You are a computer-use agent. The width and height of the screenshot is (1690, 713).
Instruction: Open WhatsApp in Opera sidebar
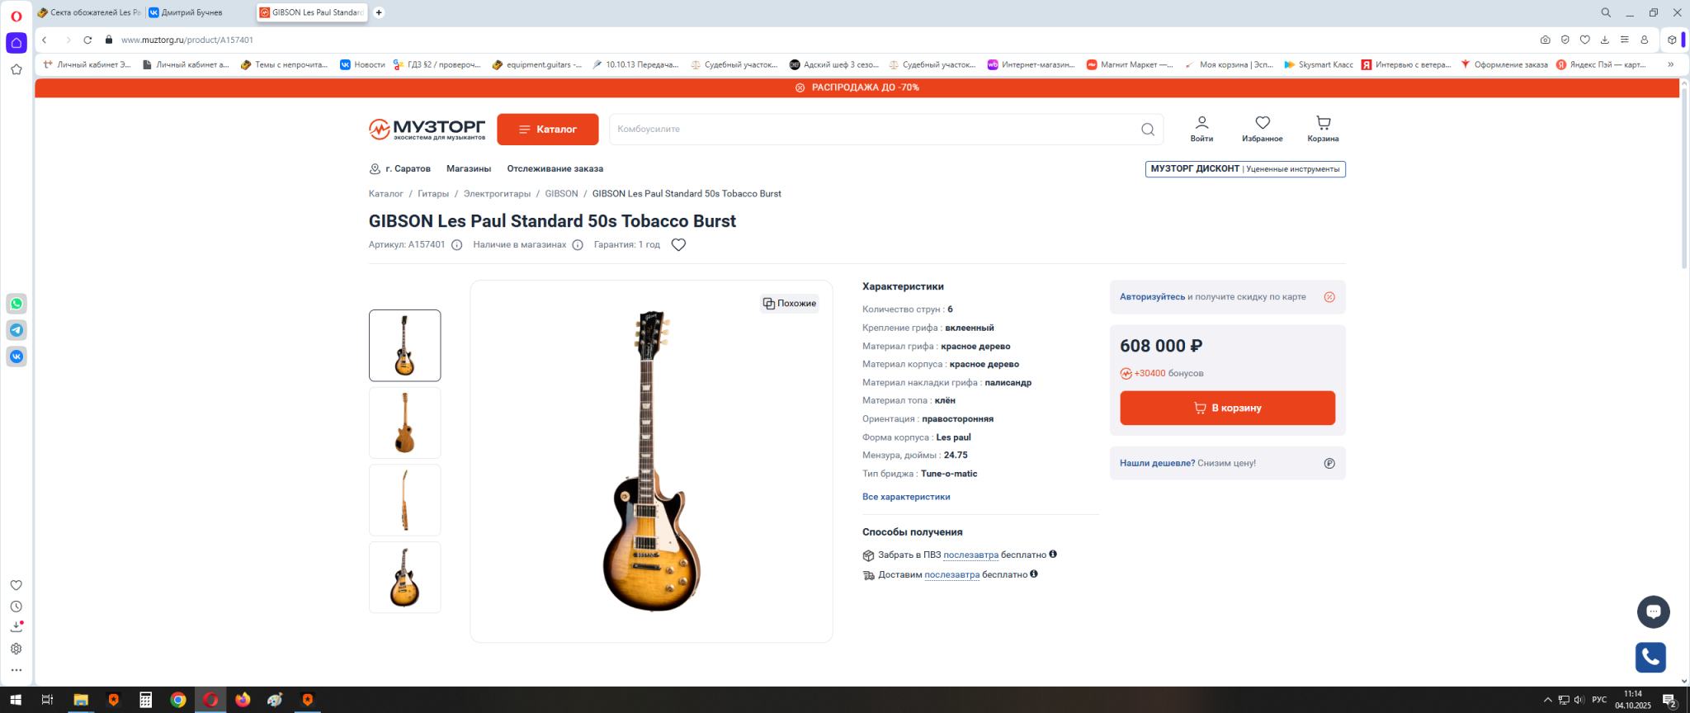click(x=17, y=304)
